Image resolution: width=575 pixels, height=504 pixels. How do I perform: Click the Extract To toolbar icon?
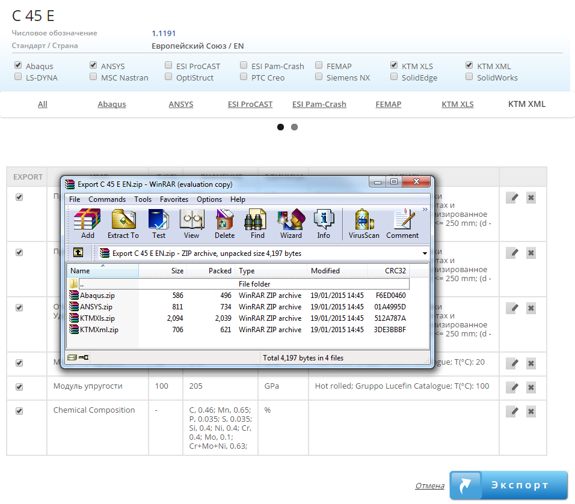(123, 223)
